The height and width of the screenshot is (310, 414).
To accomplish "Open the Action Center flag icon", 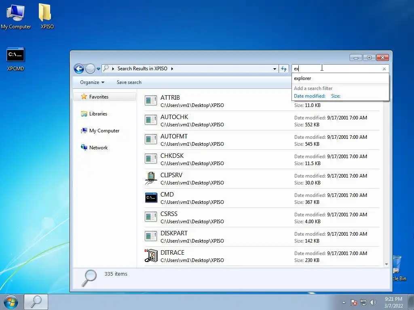I will [x=354, y=302].
